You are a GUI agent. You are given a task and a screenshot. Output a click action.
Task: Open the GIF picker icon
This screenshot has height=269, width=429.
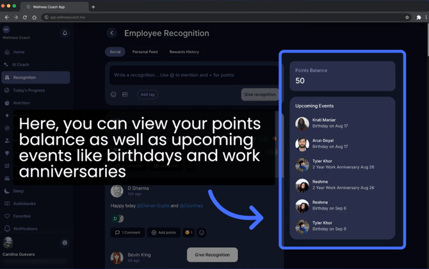[x=125, y=94]
